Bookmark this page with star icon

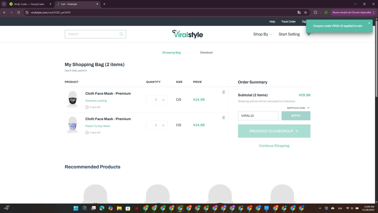pyautogui.click(x=305, y=12)
